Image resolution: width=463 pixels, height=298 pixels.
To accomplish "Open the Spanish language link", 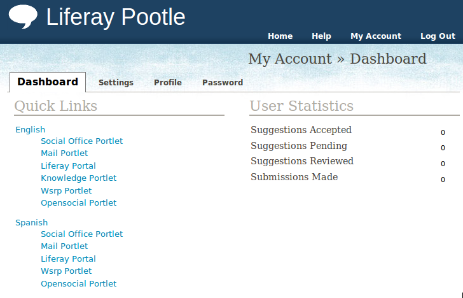I will coord(31,223).
